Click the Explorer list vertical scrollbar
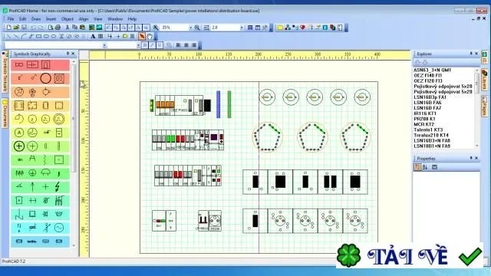 pyautogui.click(x=477, y=108)
